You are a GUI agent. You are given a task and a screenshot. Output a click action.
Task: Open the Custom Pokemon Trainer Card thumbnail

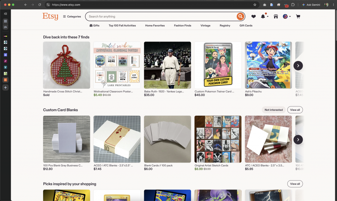click(218, 65)
